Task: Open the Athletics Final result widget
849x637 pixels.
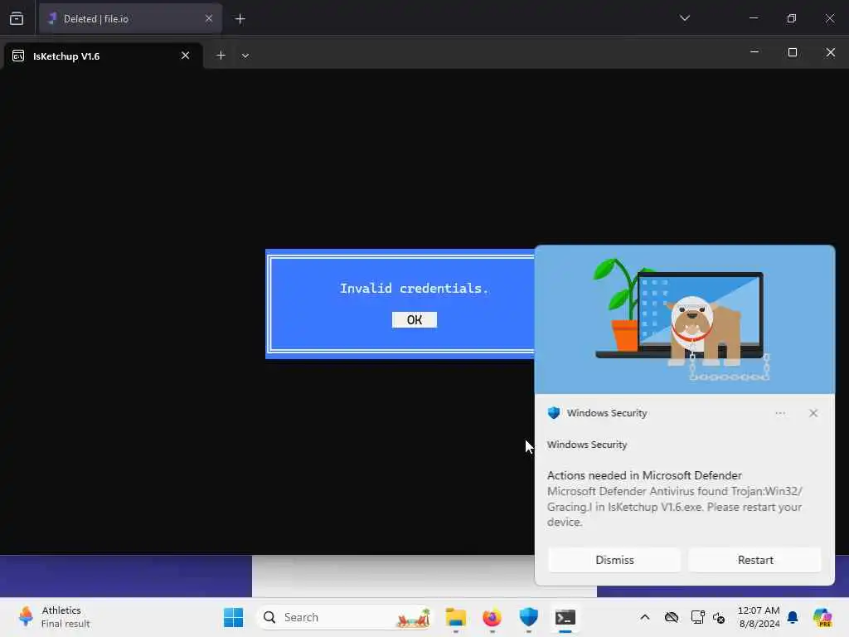Action: (x=54, y=617)
